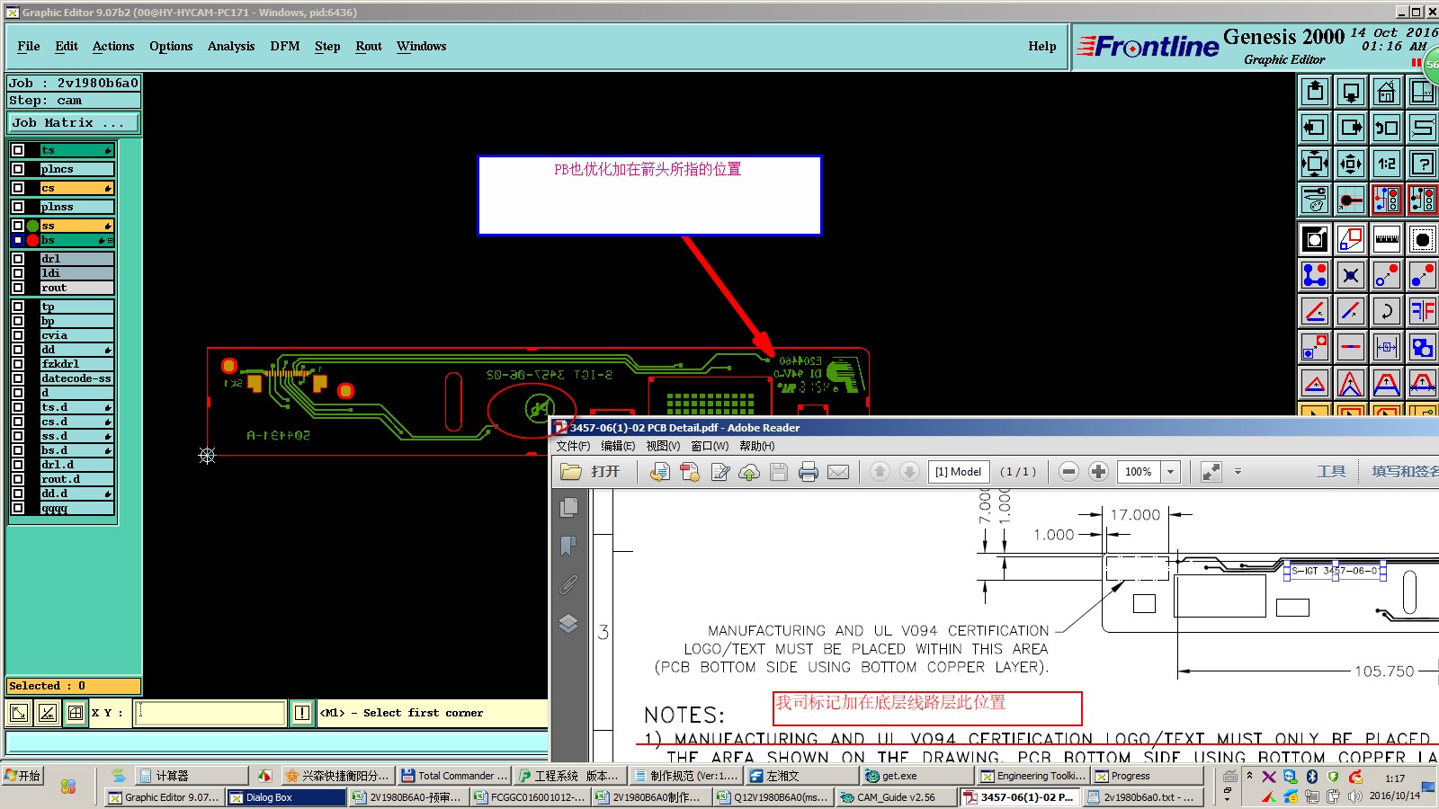Switch to Total Commander in the taskbar
The height and width of the screenshot is (809, 1439).
(x=455, y=776)
